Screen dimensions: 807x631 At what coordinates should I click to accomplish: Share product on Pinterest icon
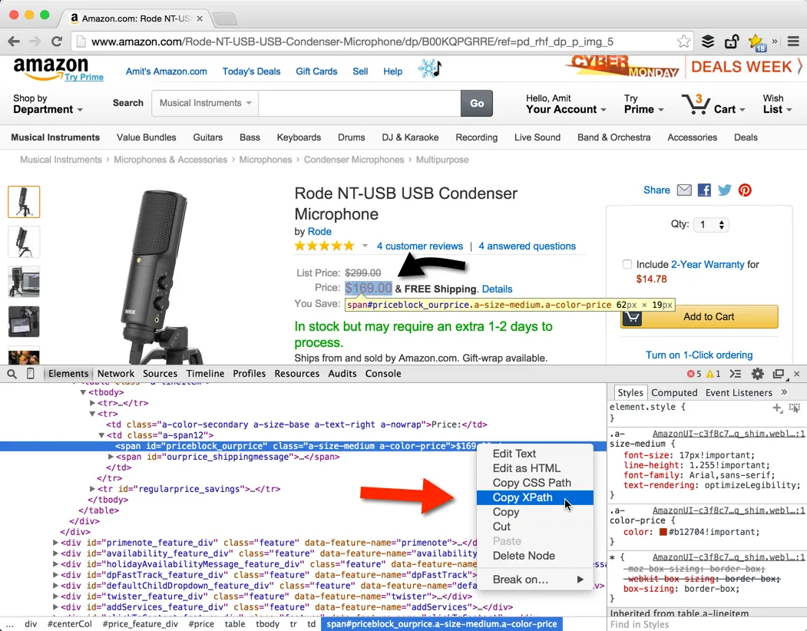tap(745, 190)
